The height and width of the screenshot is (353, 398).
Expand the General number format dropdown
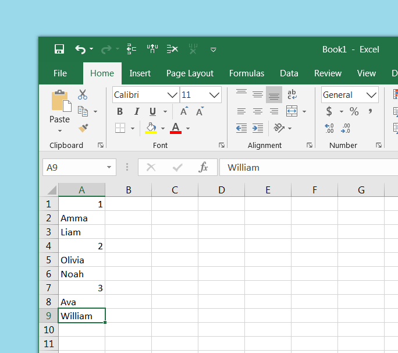point(371,95)
